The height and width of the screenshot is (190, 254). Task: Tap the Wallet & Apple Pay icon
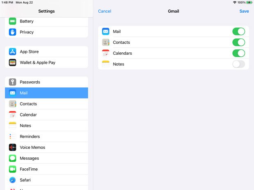12,63
